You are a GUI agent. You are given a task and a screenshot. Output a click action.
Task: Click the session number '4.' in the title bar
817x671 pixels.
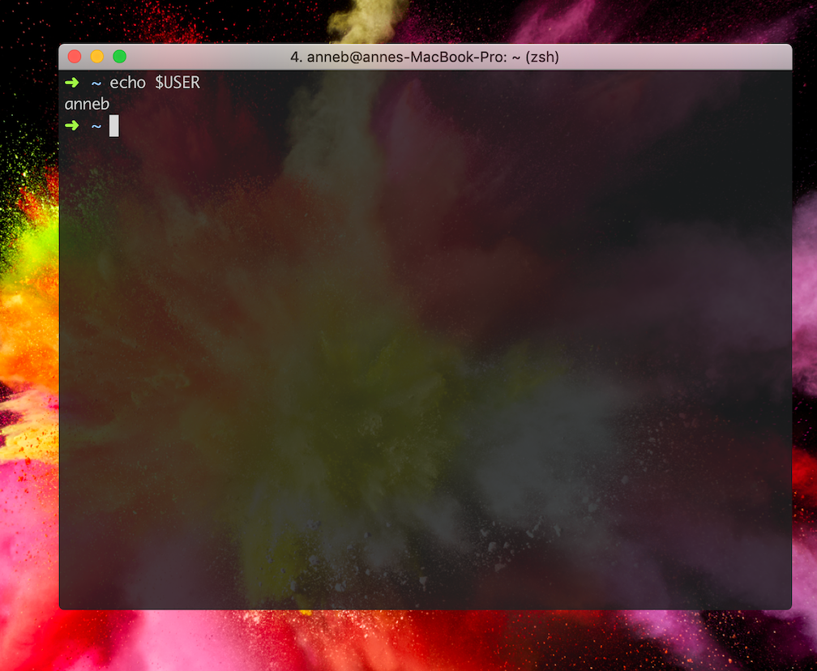click(295, 58)
